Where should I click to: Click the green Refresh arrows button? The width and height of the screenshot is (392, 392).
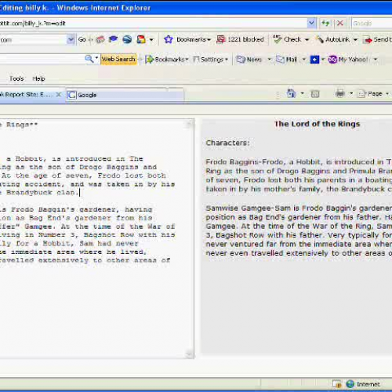pyautogui.click(x=325, y=24)
